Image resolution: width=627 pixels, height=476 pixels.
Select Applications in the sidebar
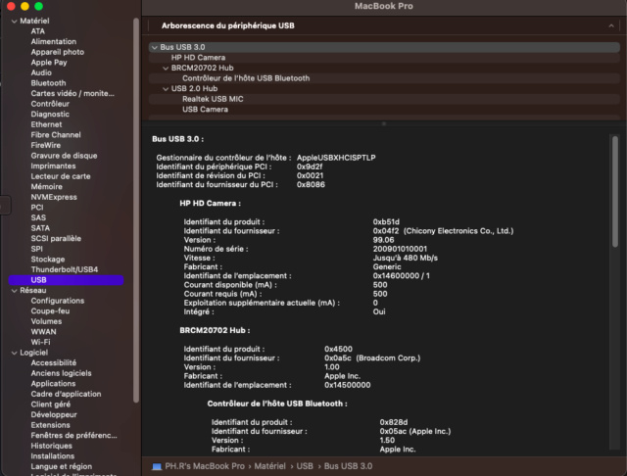(53, 384)
